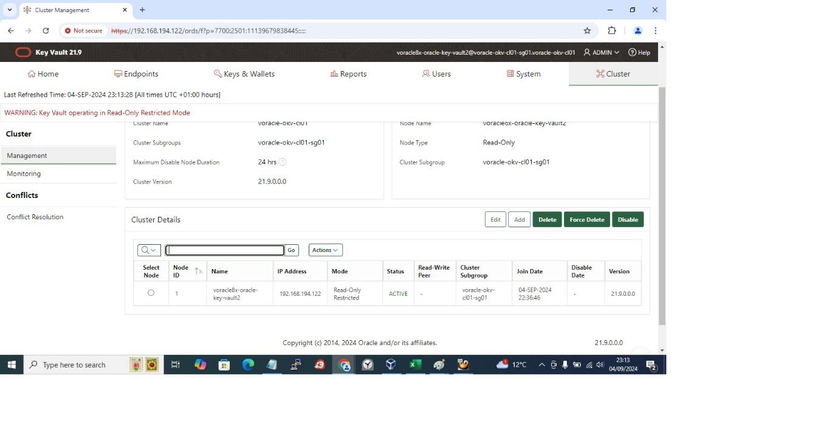Focus the cluster details search field
838x427 pixels.
click(x=225, y=250)
